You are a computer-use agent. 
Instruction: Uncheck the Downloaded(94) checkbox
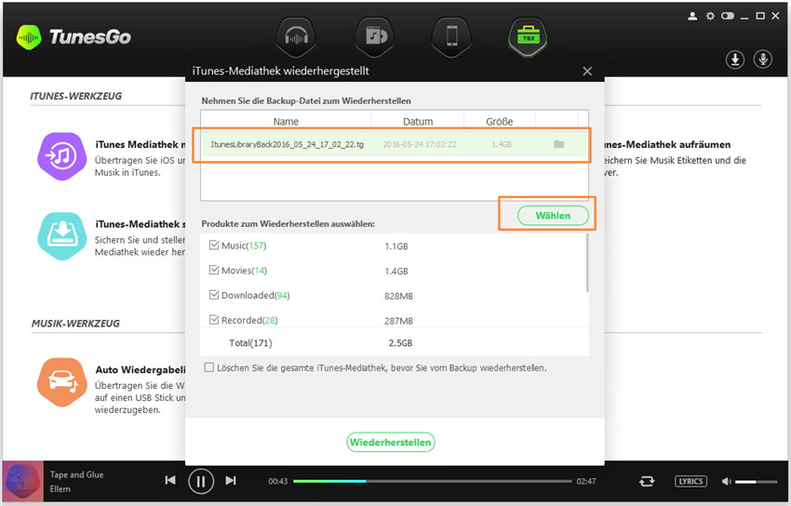214,295
